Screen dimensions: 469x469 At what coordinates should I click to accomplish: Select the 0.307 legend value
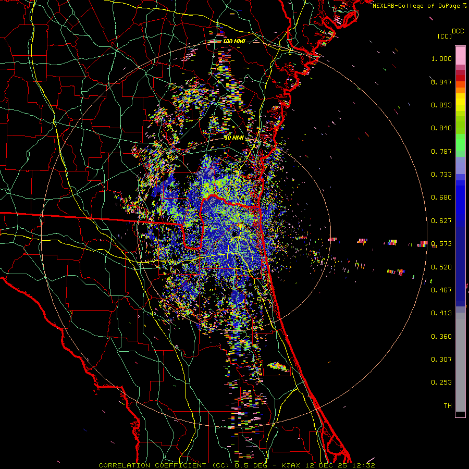(441, 360)
